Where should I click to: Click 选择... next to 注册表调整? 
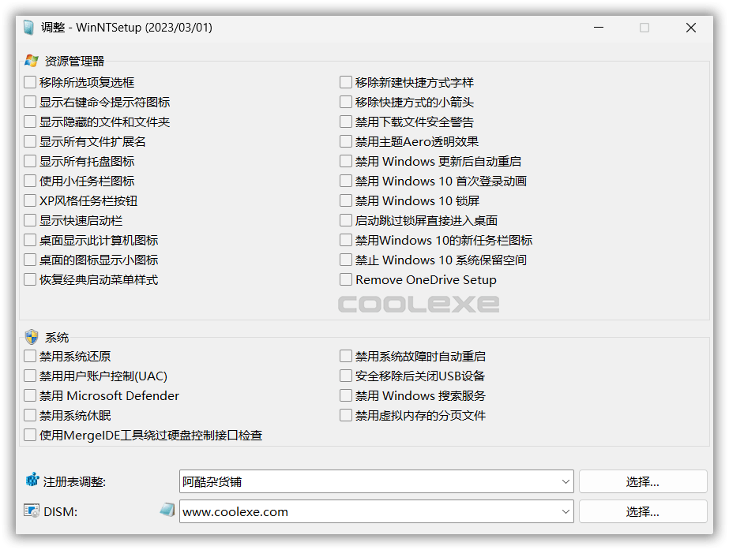[x=642, y=481]
